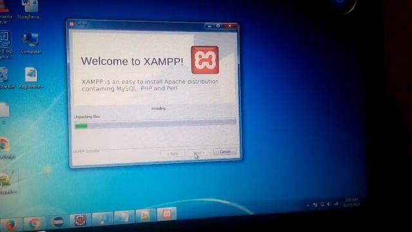Open the Registration file on desktop
The width and height of the screenshot is (412, 232).
31,77
